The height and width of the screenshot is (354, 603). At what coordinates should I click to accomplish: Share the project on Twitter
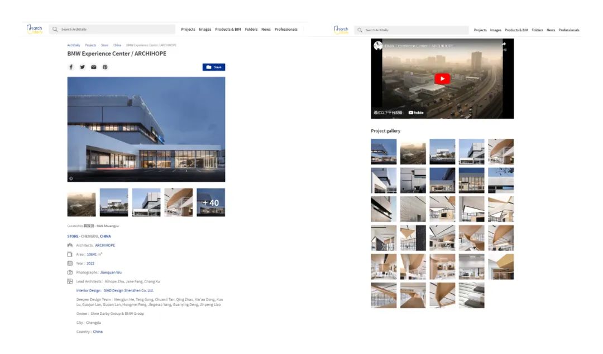[82, 67]
